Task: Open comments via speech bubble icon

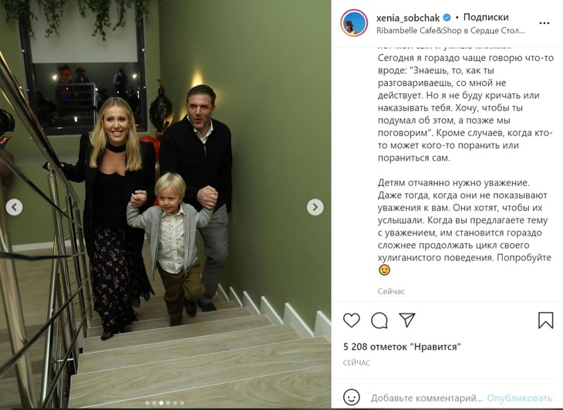Action: (379, 320)
